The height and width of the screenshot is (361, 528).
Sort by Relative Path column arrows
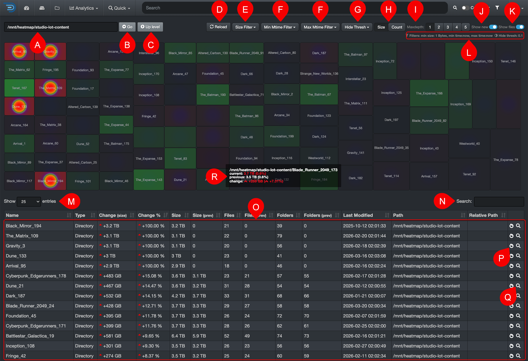503,215
